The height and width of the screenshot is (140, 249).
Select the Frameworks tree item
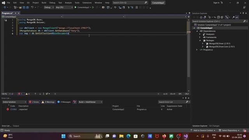tap(211, 37)
